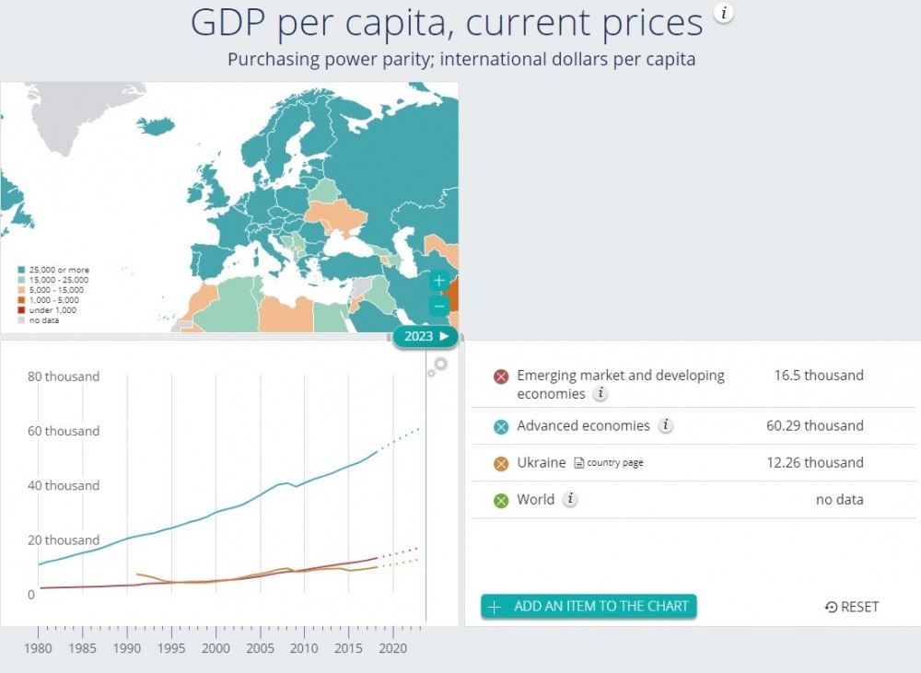Click the info icon beside the chart title
The width and height of the screenshot is (921, 673).
724,14
